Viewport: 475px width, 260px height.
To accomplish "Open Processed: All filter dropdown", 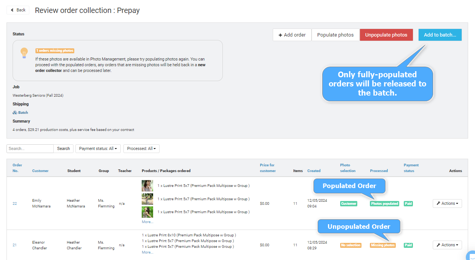I will pos(141,148).
